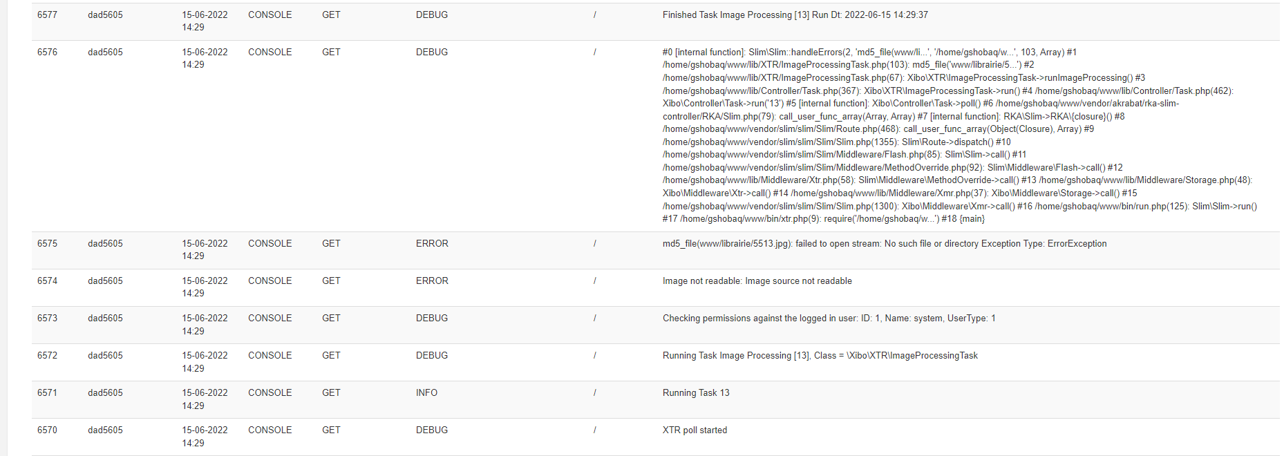The width and height of the screenshot is (1284, 456).
Task: Select the GET method cell in row 6575
Action: 331,243
